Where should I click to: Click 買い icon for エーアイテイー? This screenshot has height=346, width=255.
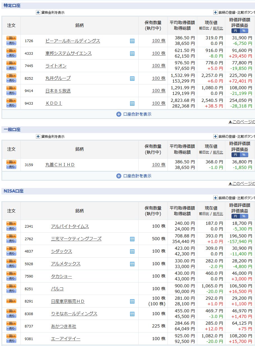pyautogui.click(x=11, y=336)
